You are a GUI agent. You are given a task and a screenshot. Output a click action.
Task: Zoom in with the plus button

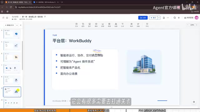click(x=197, y=25)
